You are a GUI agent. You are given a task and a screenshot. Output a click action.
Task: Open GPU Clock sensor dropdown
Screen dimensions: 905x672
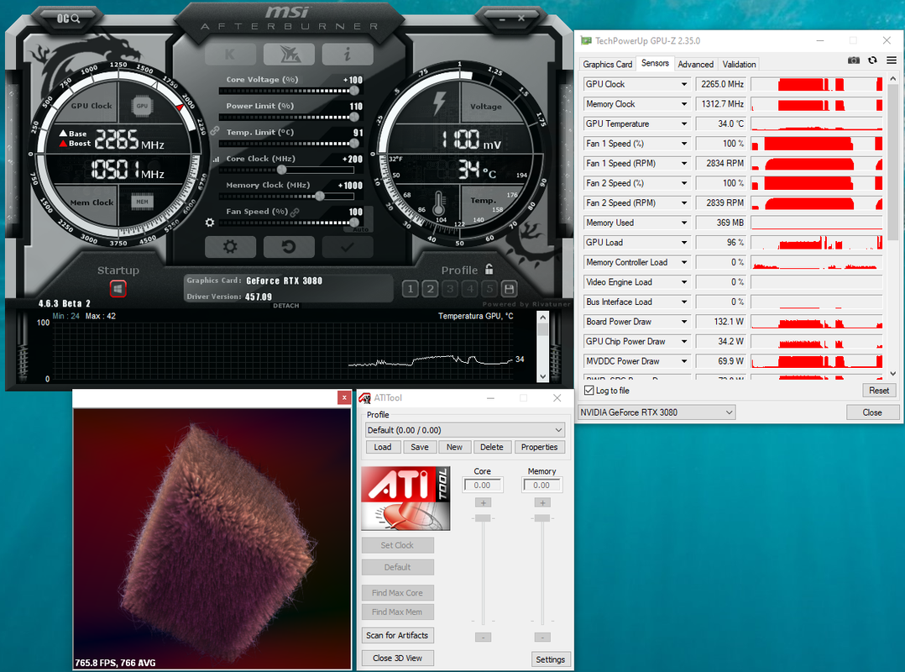click(684, 84)
